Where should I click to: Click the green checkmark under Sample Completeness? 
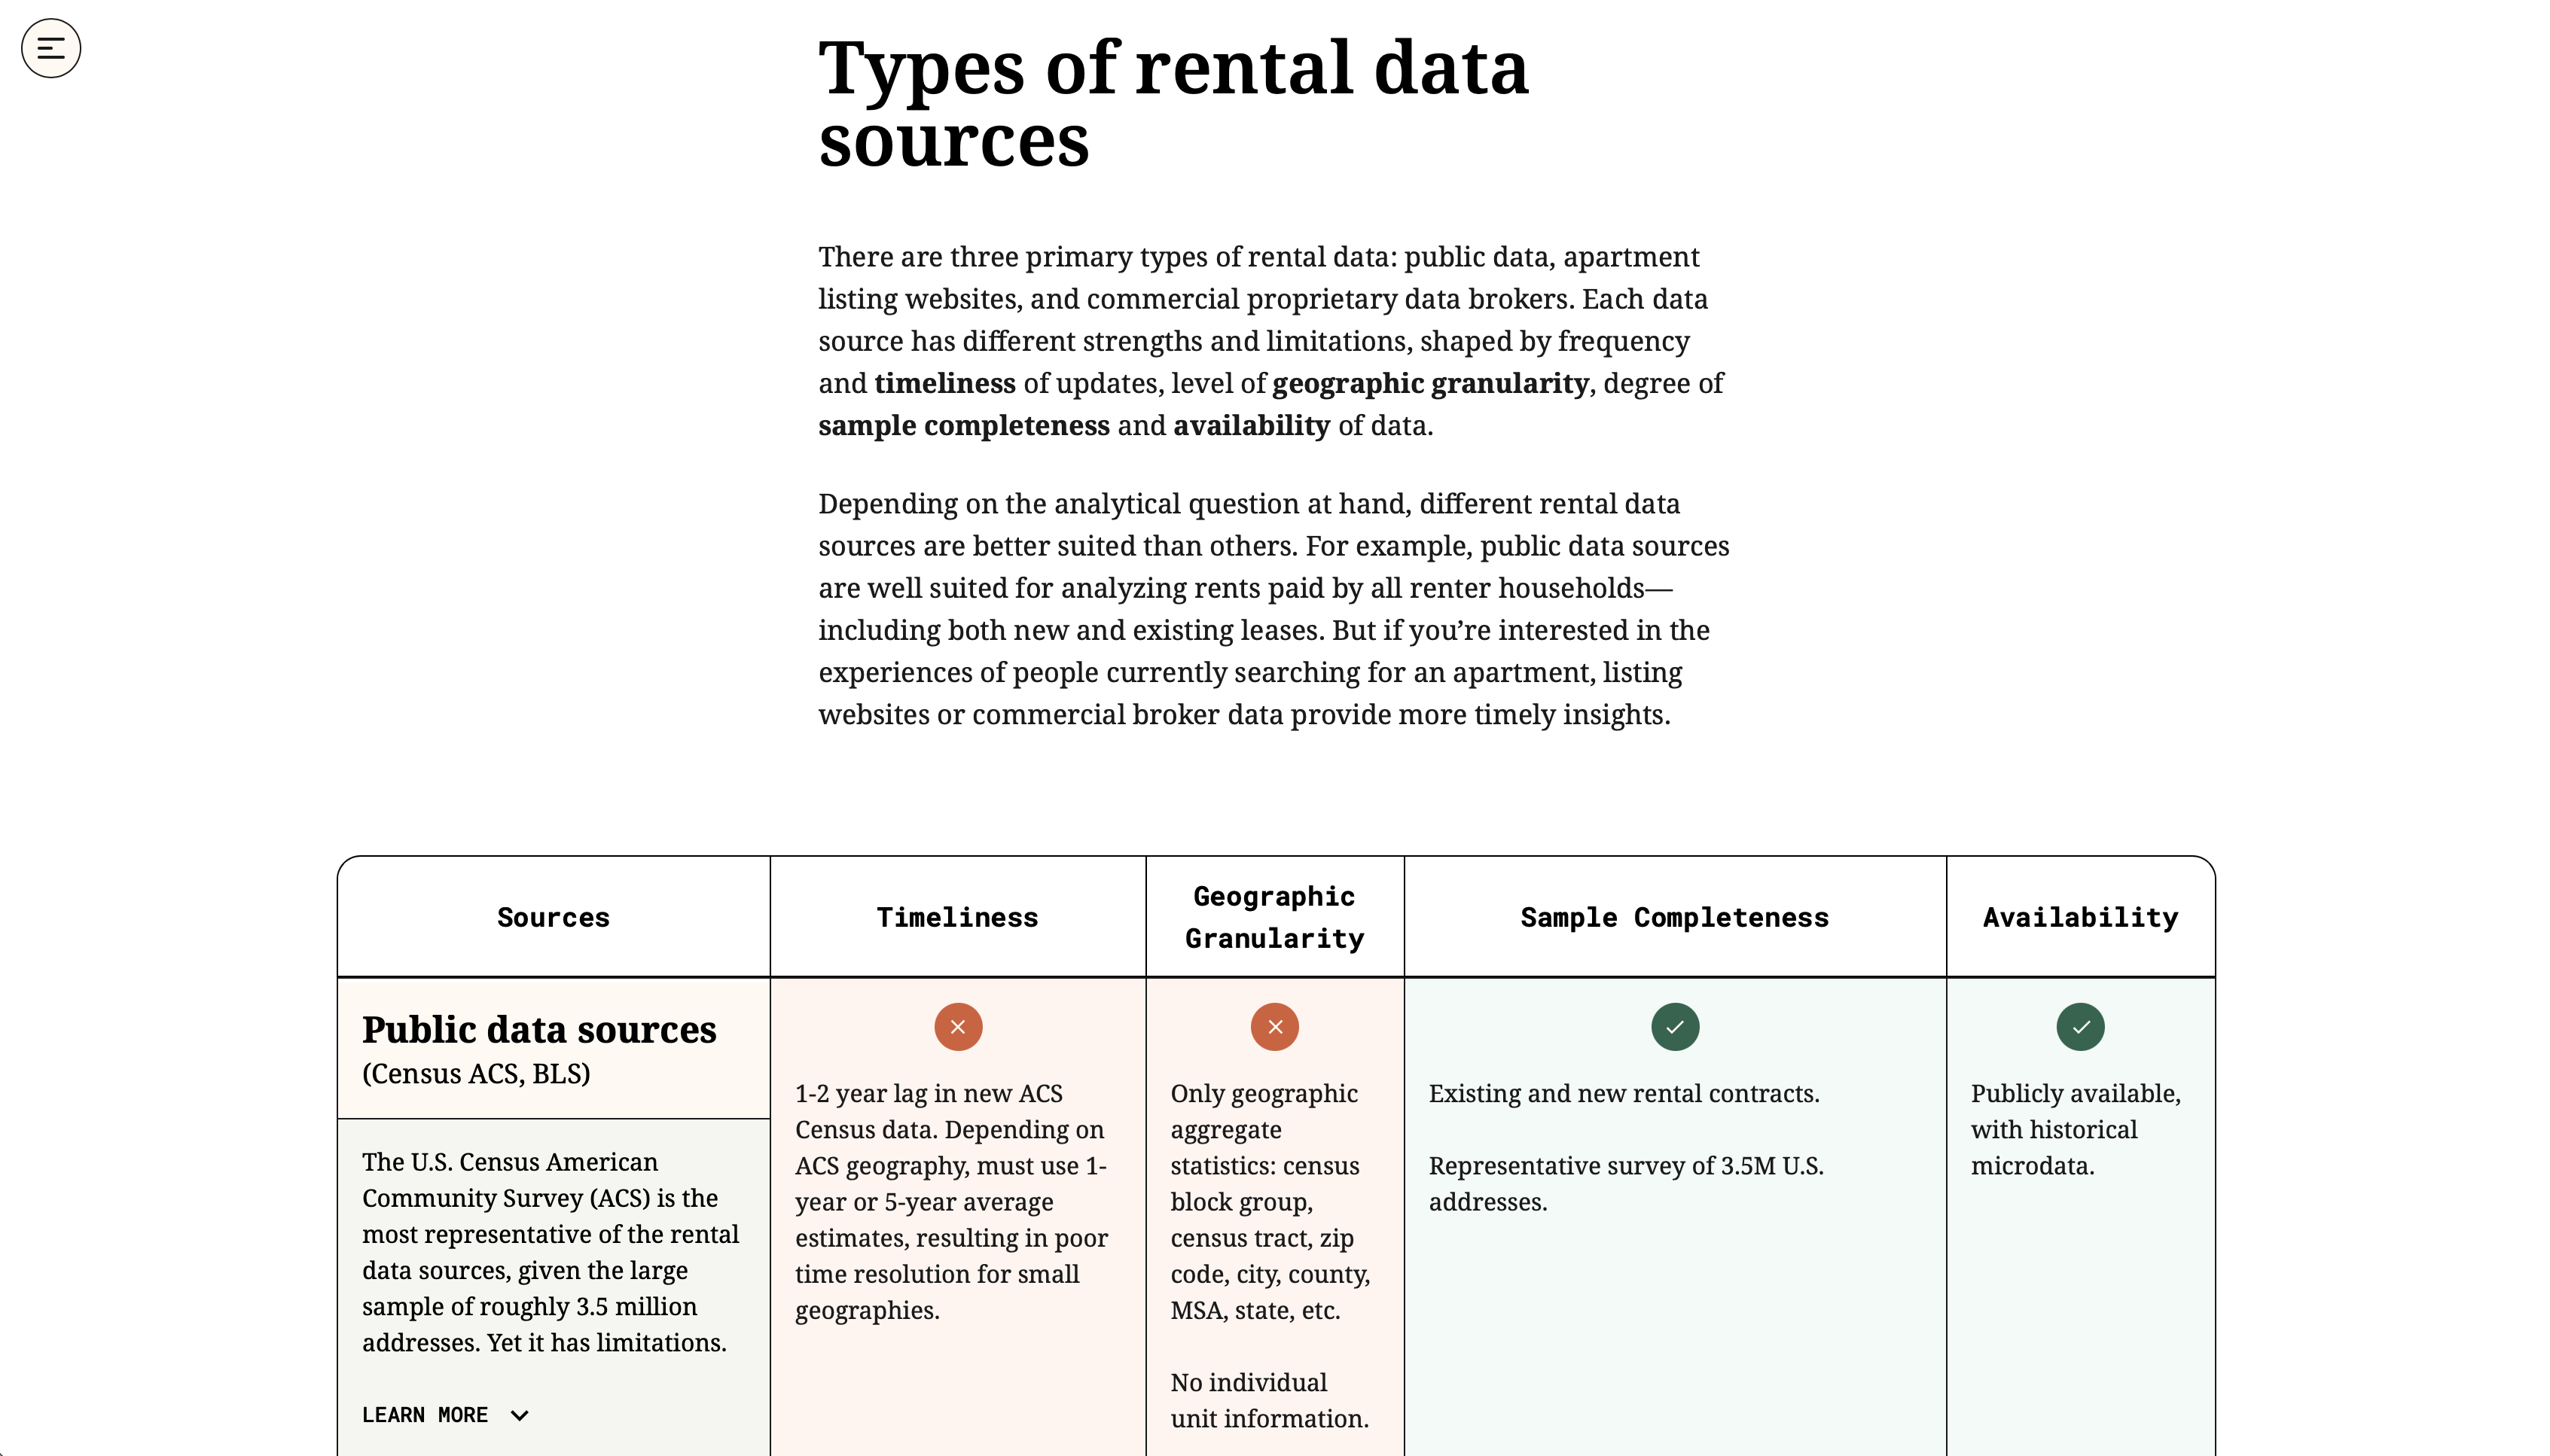pyautogui.click(x=1674, y=1027)
